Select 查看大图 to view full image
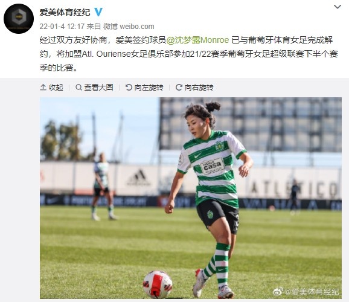Image resolution: width=349 pixels, height=302 pixels. point(98,88)
